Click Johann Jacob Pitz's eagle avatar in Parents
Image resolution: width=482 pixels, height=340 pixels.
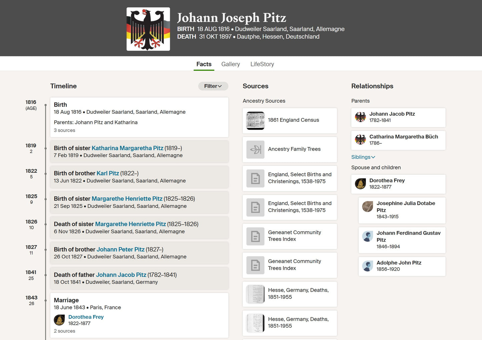click(360, 117)
